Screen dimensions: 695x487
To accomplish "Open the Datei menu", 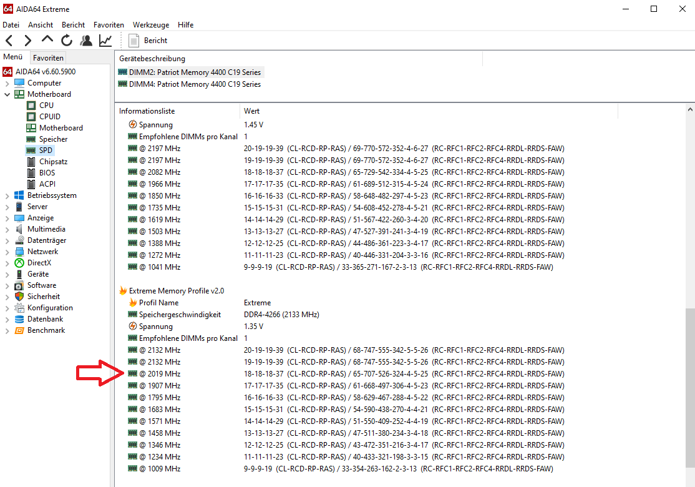I will click(11, 25).
